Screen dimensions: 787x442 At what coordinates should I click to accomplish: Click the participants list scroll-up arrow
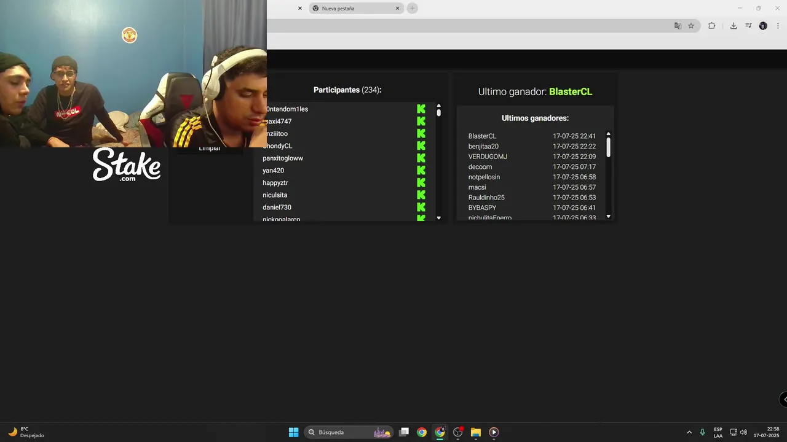[438, 106]
